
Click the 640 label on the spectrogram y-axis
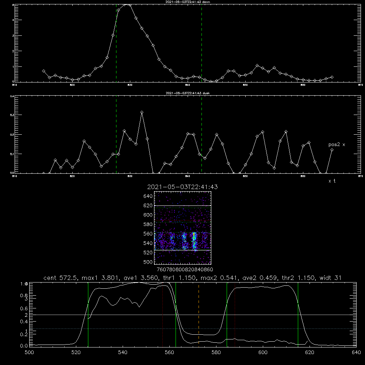(x=148, y=196)
